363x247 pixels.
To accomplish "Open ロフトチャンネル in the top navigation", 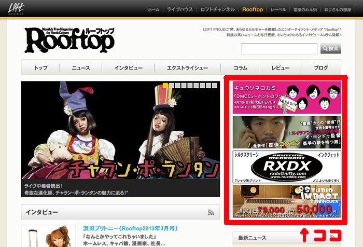I will (218, 9).
